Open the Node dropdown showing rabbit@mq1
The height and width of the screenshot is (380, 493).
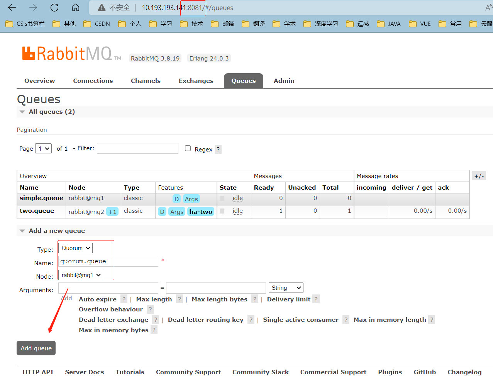[x=80, y=275]
